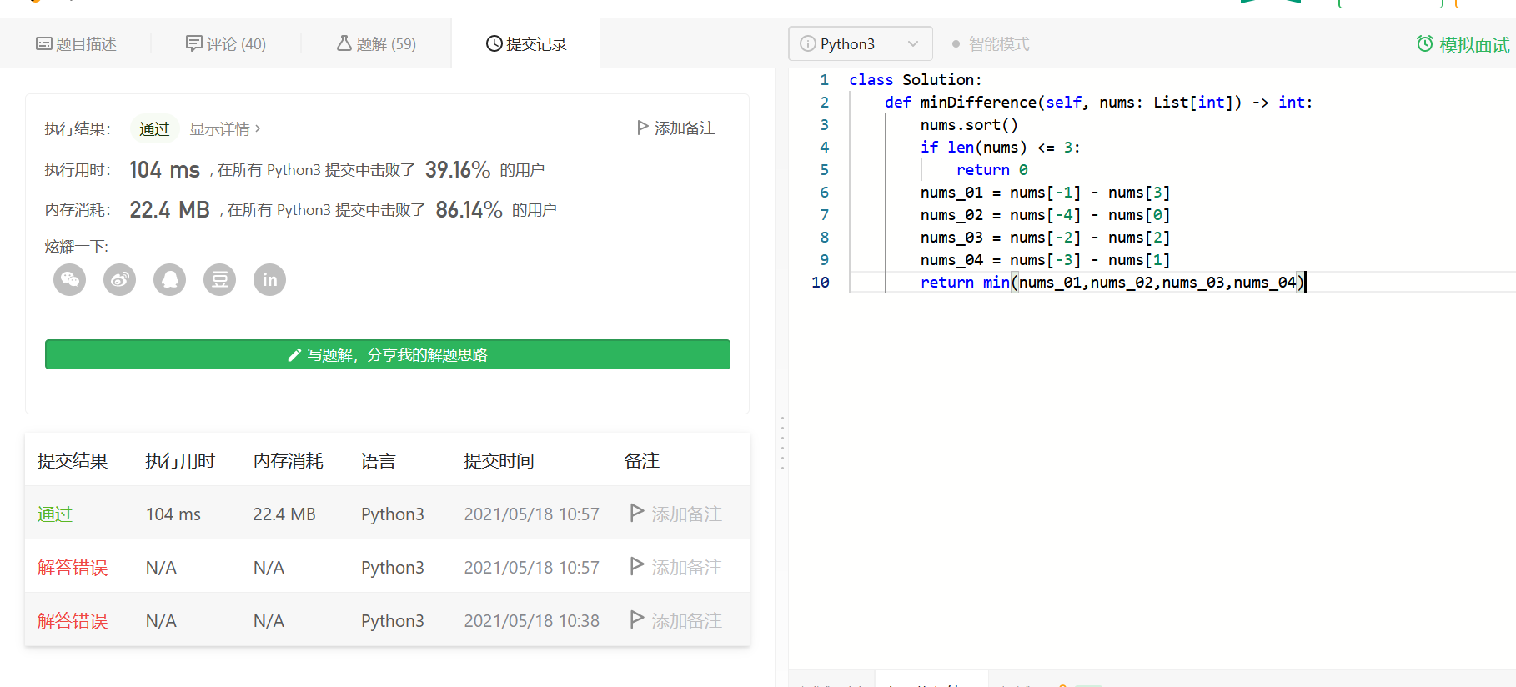Screen dimensions: 1516x687
Task: Share result via Weibo icon
Action: (120, 280)
